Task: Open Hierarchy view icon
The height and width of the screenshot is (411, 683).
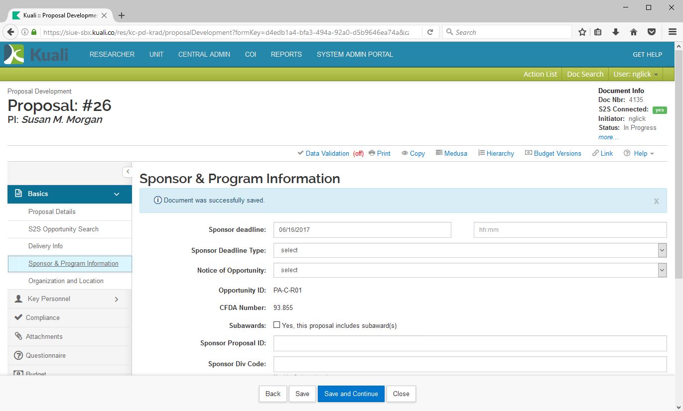Action: point(481,153)
